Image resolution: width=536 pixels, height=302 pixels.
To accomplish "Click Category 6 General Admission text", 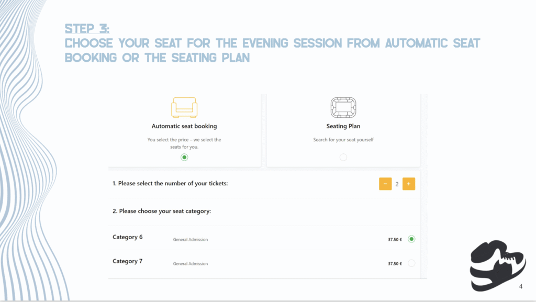I will coord(191,240).
